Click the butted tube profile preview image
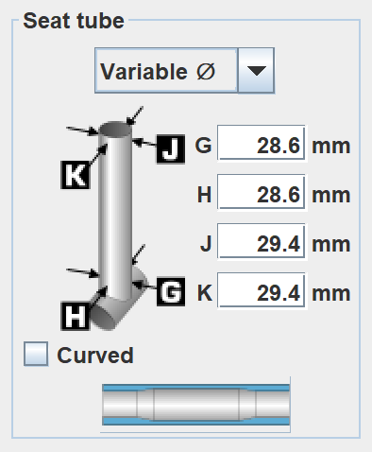372x452 pixels. pos(195,405)
